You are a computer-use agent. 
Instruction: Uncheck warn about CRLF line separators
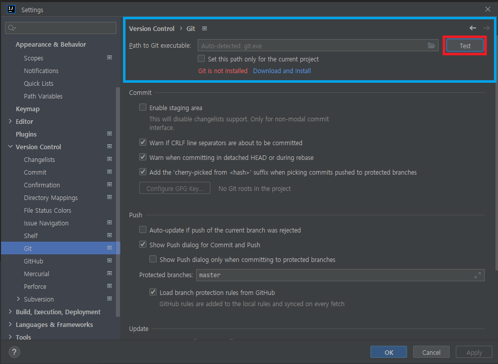coord(143,143)
